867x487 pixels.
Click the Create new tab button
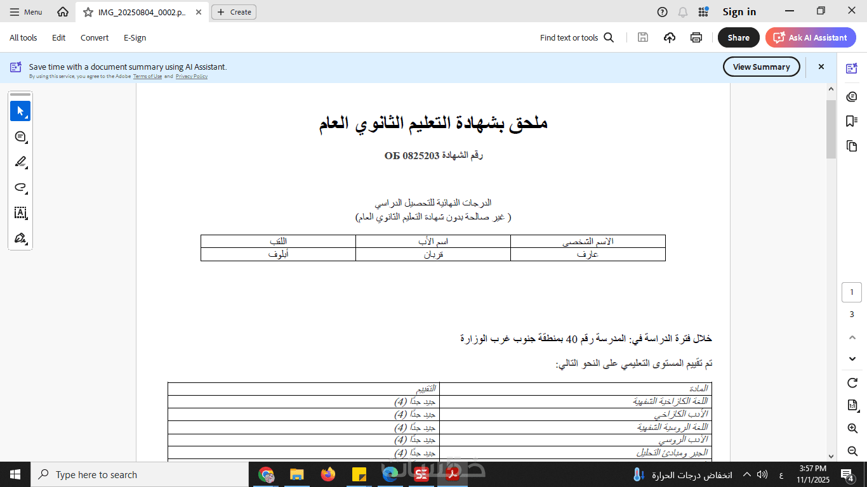234,12
